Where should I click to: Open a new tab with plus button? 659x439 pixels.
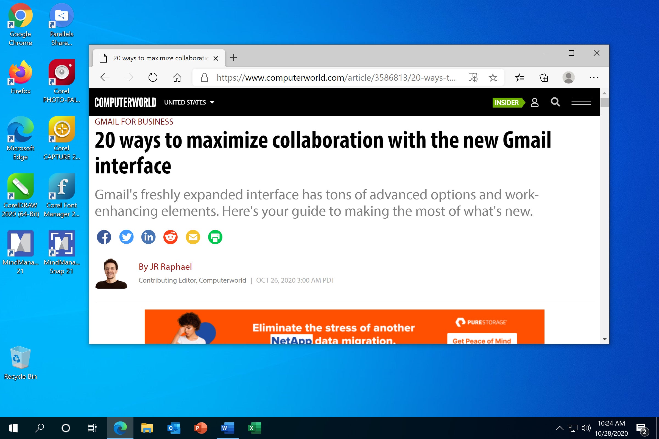(233, 58)
